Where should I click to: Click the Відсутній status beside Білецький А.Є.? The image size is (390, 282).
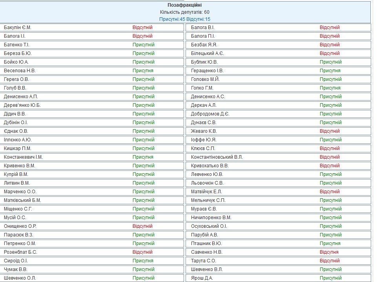330,53
